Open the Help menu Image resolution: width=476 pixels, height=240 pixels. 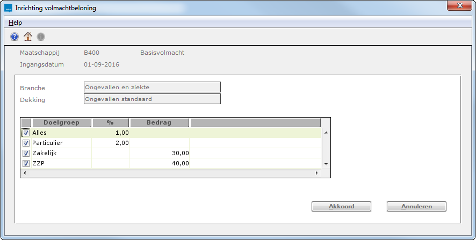[x=15, y=23]
